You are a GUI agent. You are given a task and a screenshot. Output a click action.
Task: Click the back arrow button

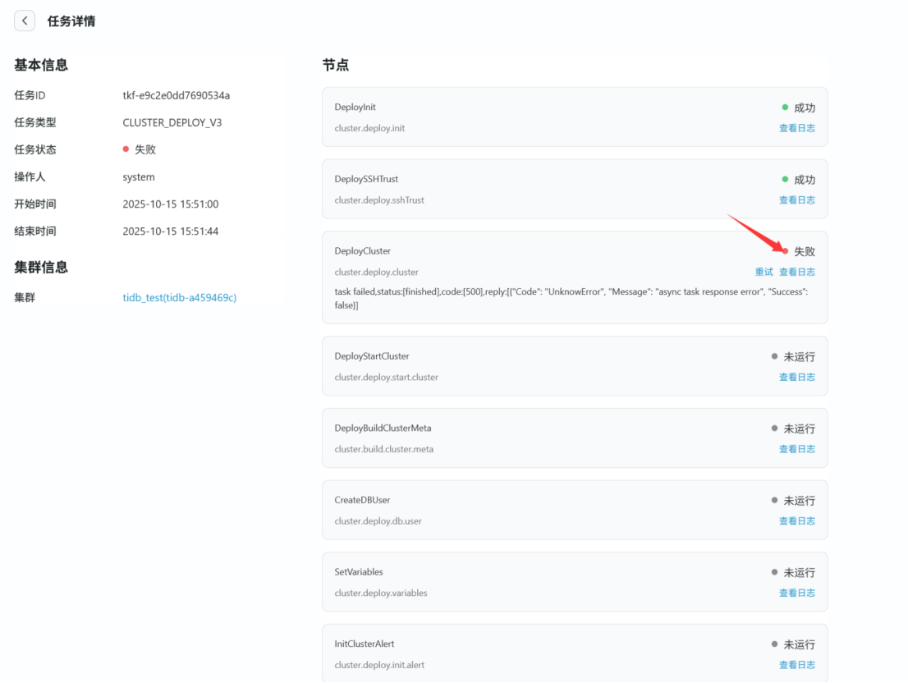point(25,21)
